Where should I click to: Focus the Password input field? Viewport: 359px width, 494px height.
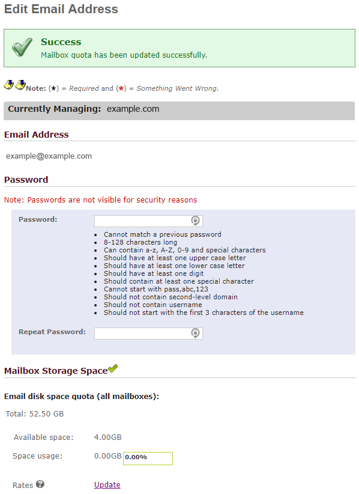(x=148, y=221)
